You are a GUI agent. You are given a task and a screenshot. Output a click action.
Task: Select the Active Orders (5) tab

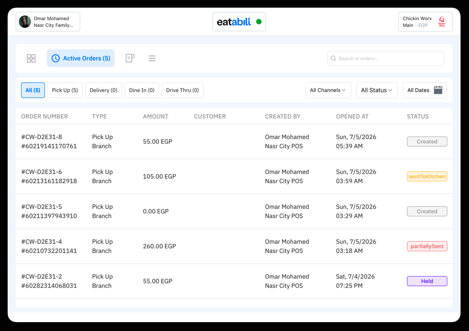81,58
